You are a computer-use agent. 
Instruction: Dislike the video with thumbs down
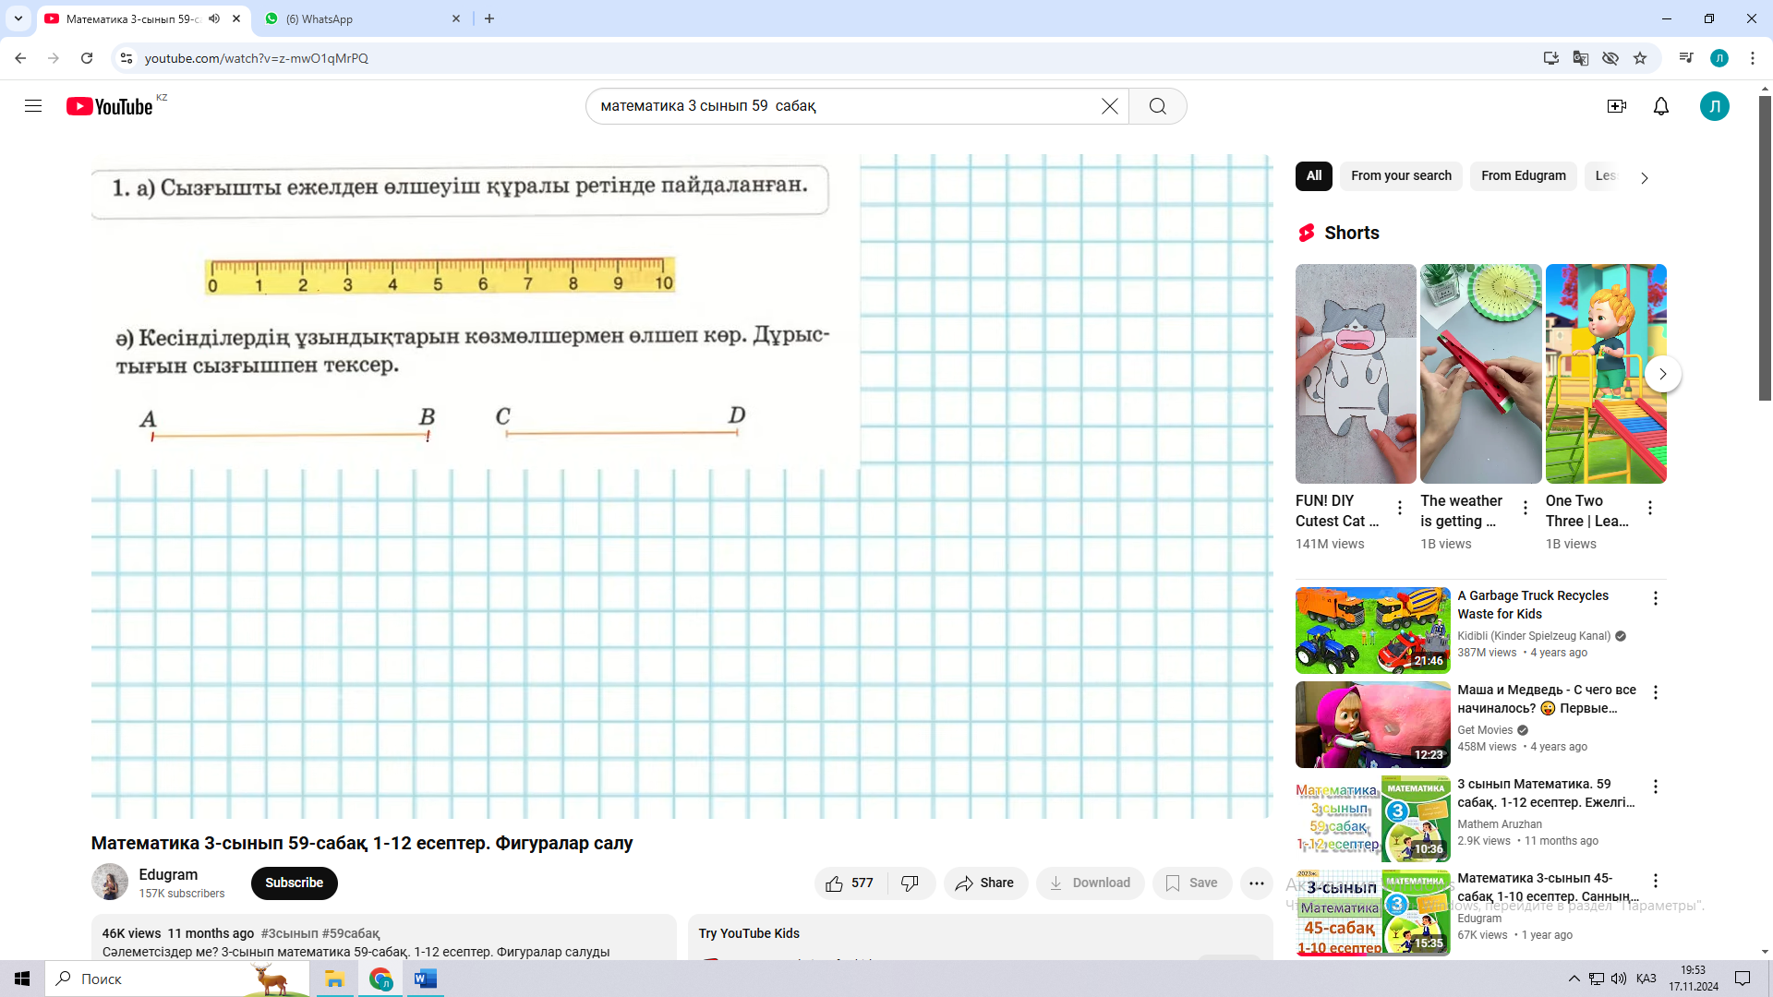tap(911, 883)
